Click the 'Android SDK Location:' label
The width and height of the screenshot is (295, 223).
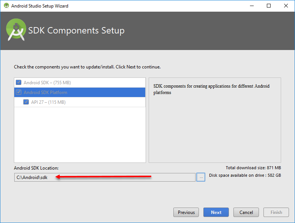36,168
